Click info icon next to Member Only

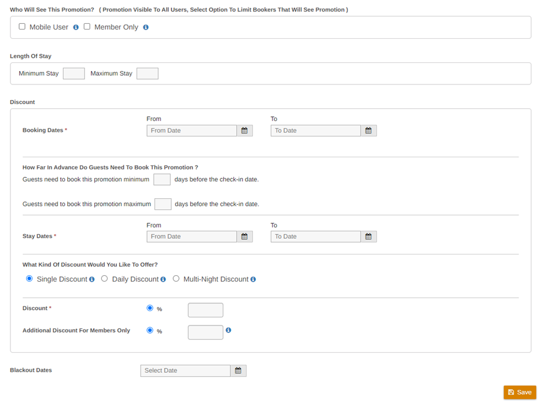pyautogui.click(x=146, y=27)
